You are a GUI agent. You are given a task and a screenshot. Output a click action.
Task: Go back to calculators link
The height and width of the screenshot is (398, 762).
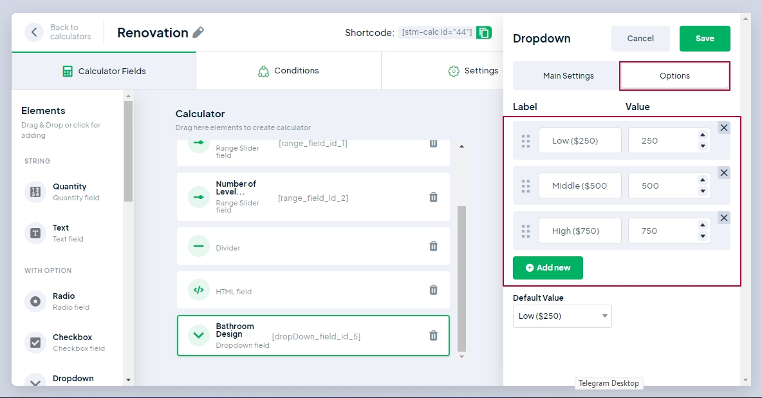[x=70, y=32]
